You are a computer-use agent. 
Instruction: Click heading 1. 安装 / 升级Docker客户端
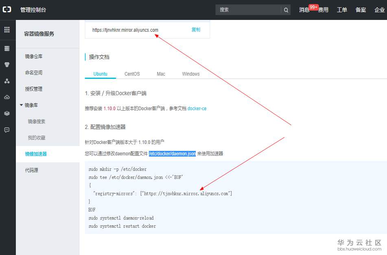pos(116,93)
